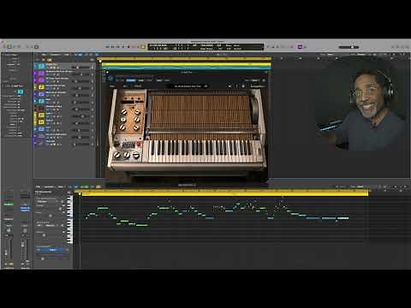Select the fourth track's yellow instrument icon

pyautogui.click(x=42, y=87)
